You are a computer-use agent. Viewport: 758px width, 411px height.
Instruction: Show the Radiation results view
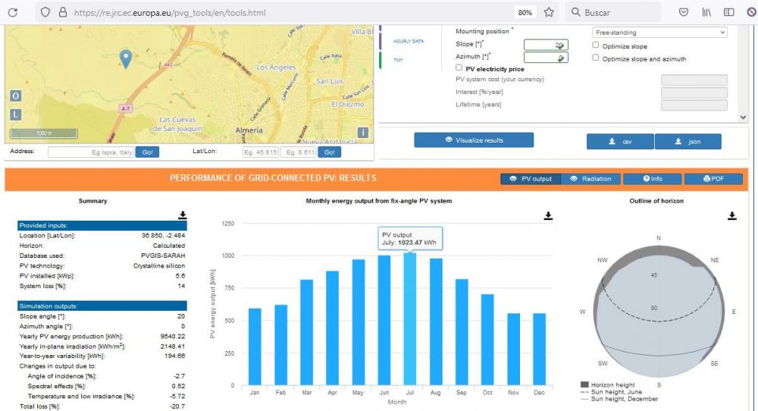pos(590,179)
